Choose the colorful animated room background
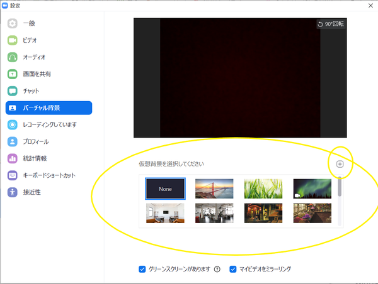Image resolution: width=378 pixels, height=284 pixels. click(x=312, y=213)
